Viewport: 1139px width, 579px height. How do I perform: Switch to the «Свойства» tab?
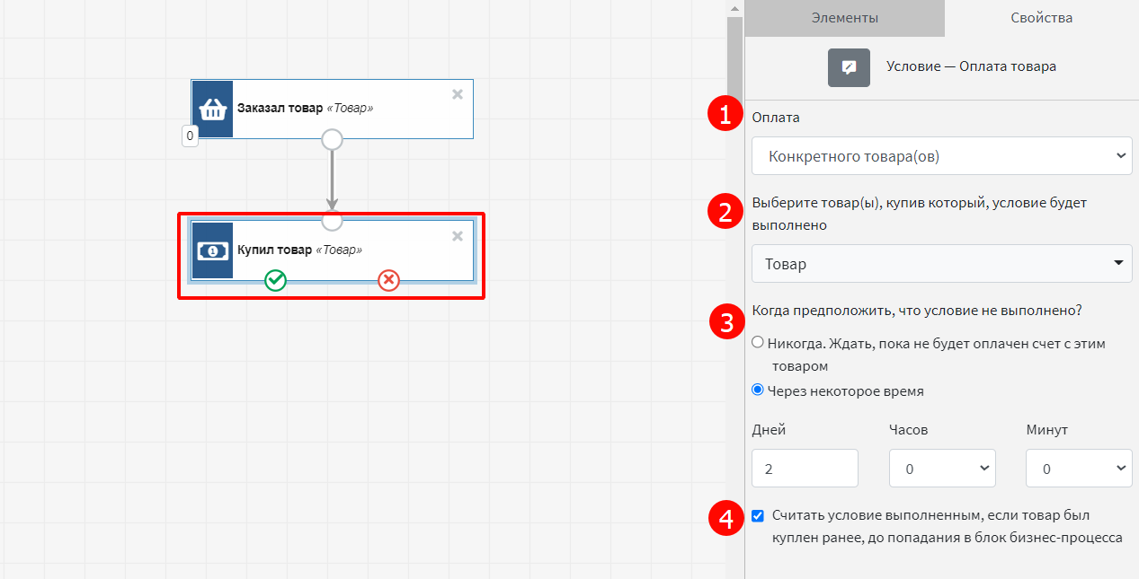[x=1041, y=18]
